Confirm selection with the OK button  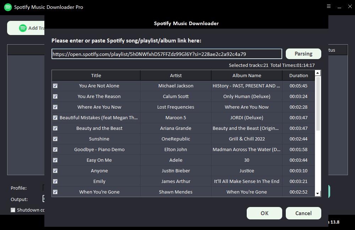[x=264, y=213]
